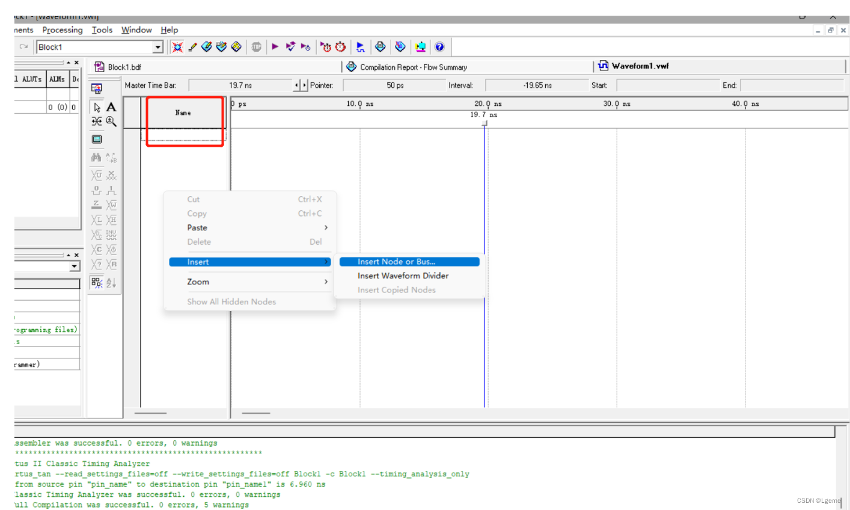Click the End time input field
This screenshot has width=850, height=510.
point(792,85)
